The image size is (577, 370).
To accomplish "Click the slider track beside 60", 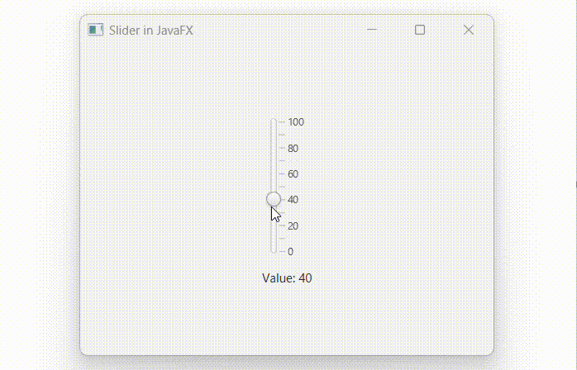I will click(x=274, y=174).
